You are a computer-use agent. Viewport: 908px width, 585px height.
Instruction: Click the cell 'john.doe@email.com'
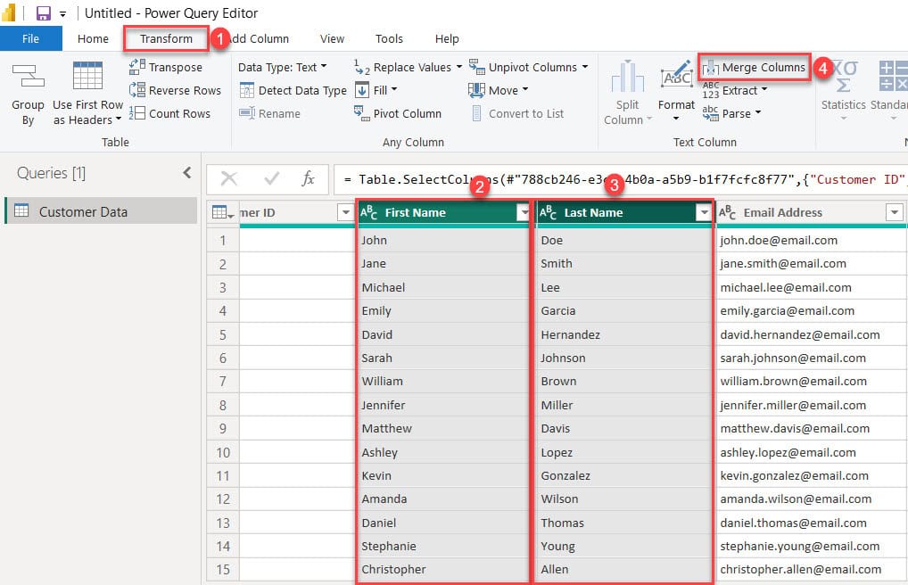click(x=811, y=240)
